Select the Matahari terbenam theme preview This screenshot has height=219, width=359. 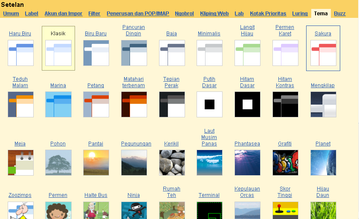(134, 104)
